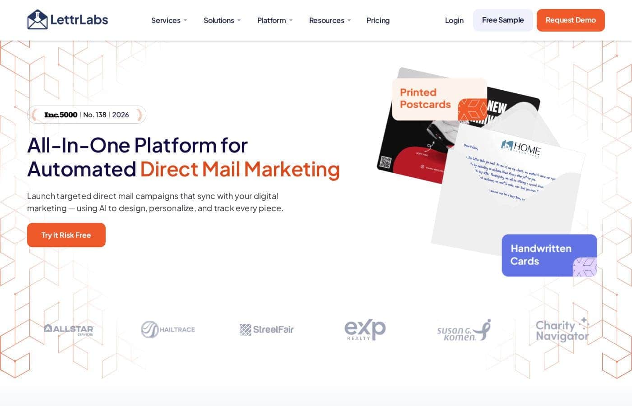Screen dimensions: 632x406
Task: Click the Free Sample button
Action: tap(503, 20)
